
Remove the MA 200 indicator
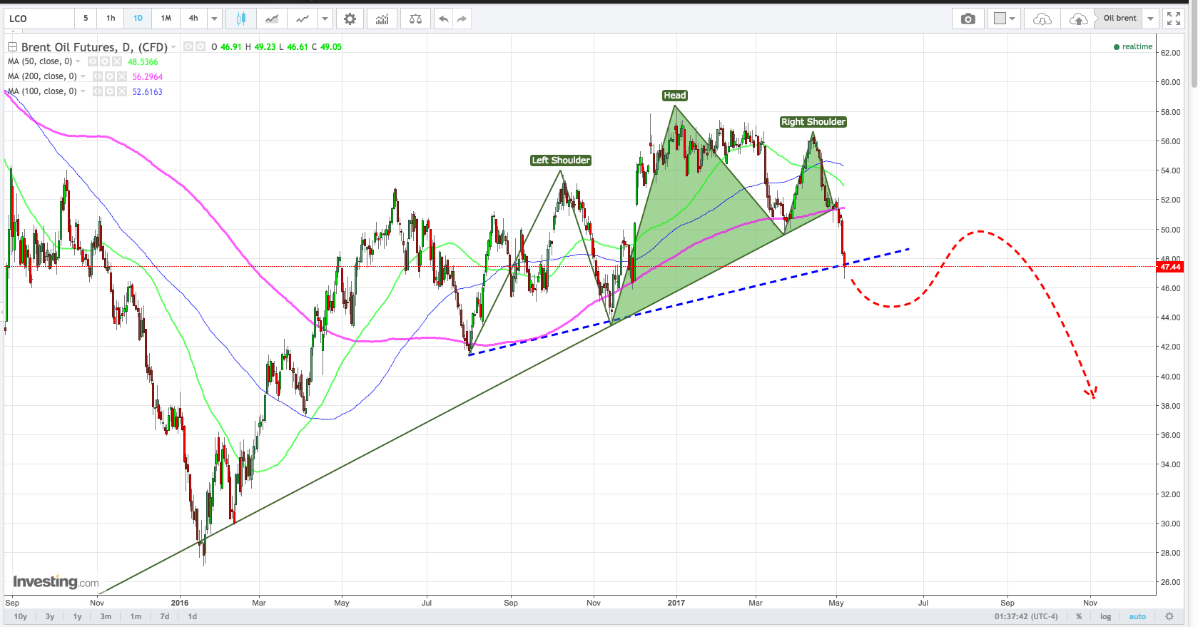click(122, 76)
